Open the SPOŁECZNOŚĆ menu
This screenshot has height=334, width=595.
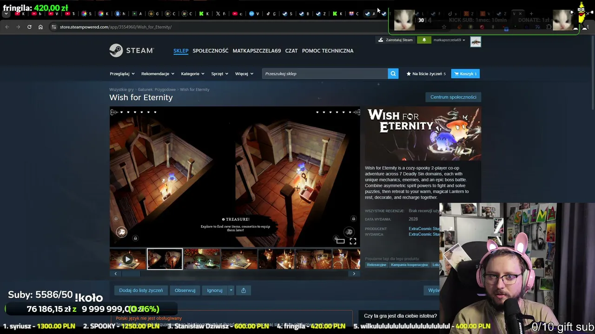click(211, 51)
